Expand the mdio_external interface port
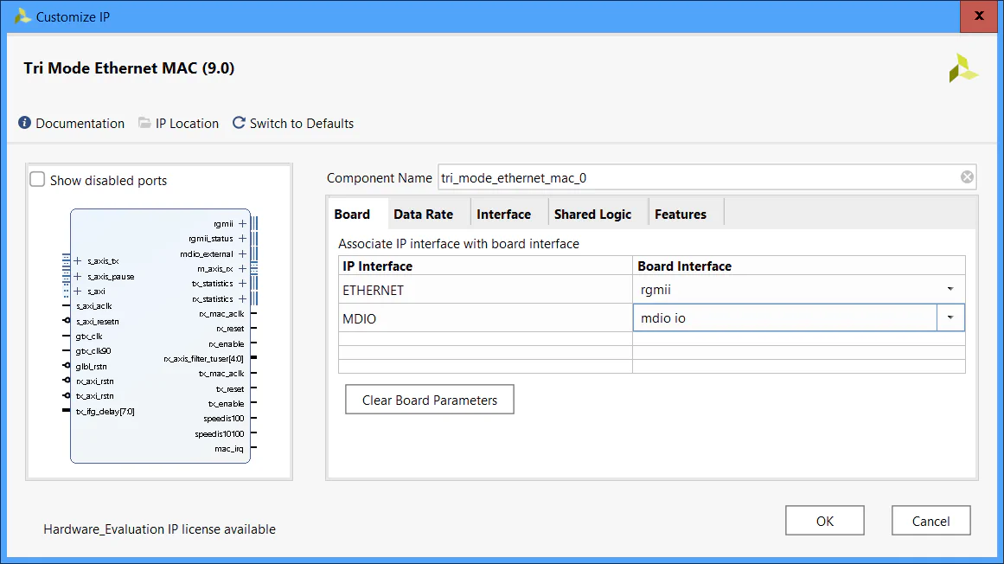Image resolution: width=1004 pixels, height=564 pixels. coord(243,254)
